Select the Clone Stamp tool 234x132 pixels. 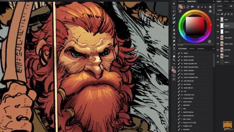[174, 30]
